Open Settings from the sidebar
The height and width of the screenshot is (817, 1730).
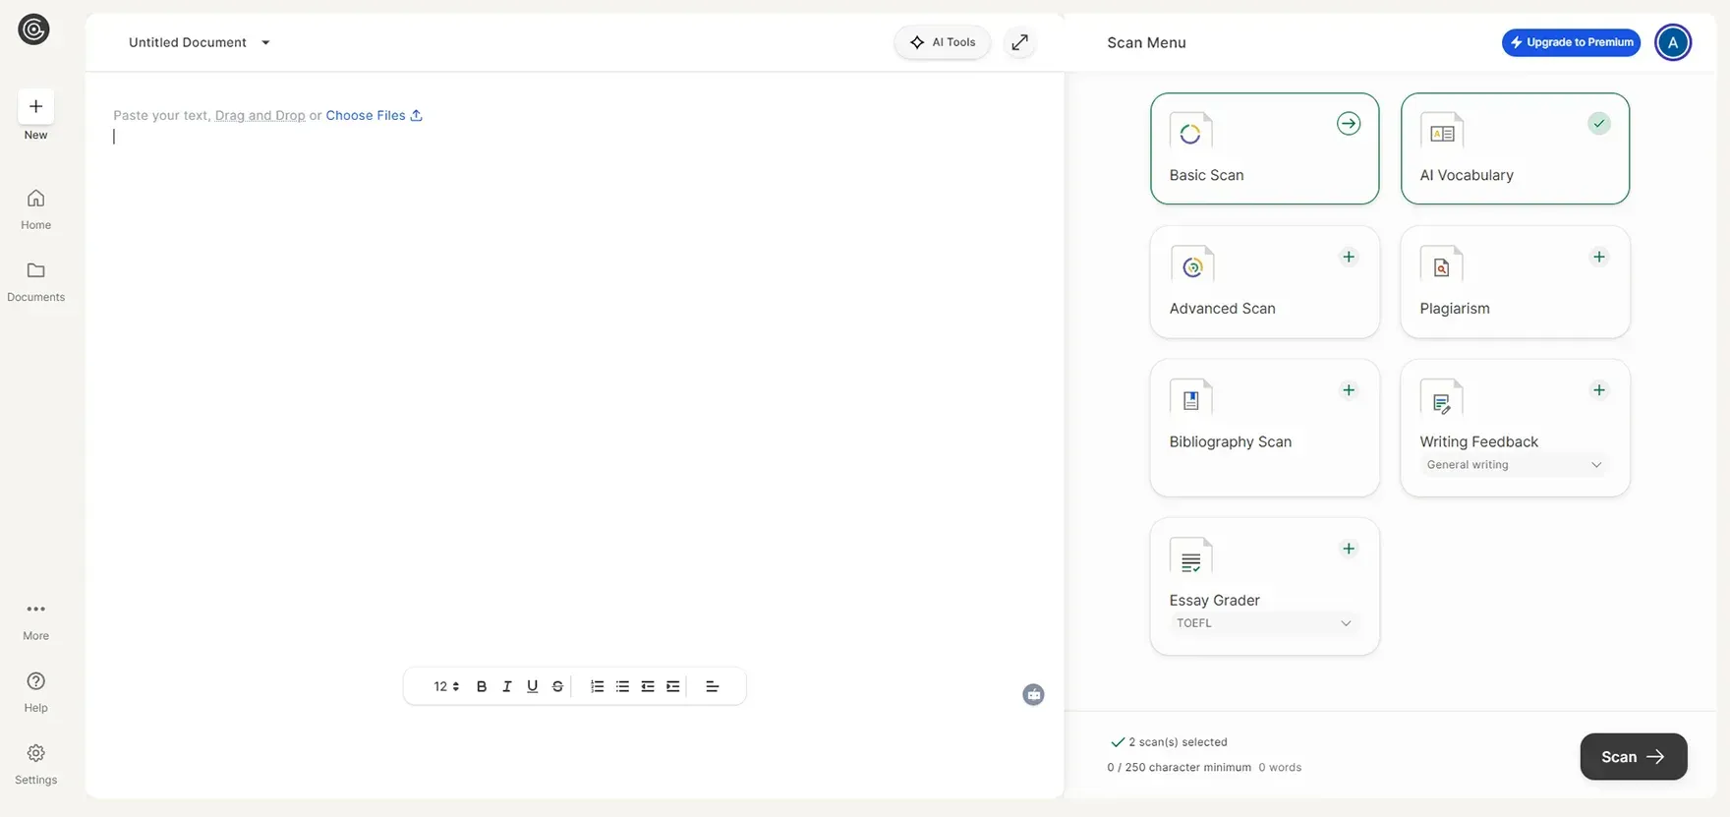click(35, 764)
